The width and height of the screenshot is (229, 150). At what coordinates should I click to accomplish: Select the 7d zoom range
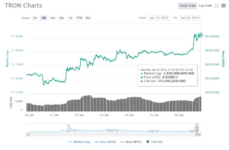(x=44, y=18)
